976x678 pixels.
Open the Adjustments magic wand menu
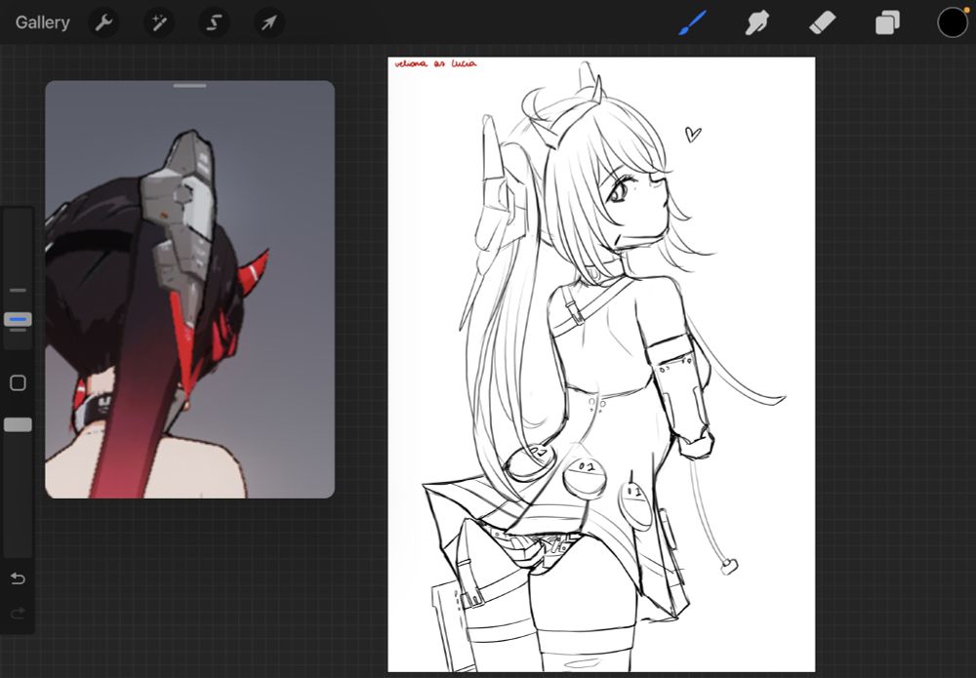(159, 23)
